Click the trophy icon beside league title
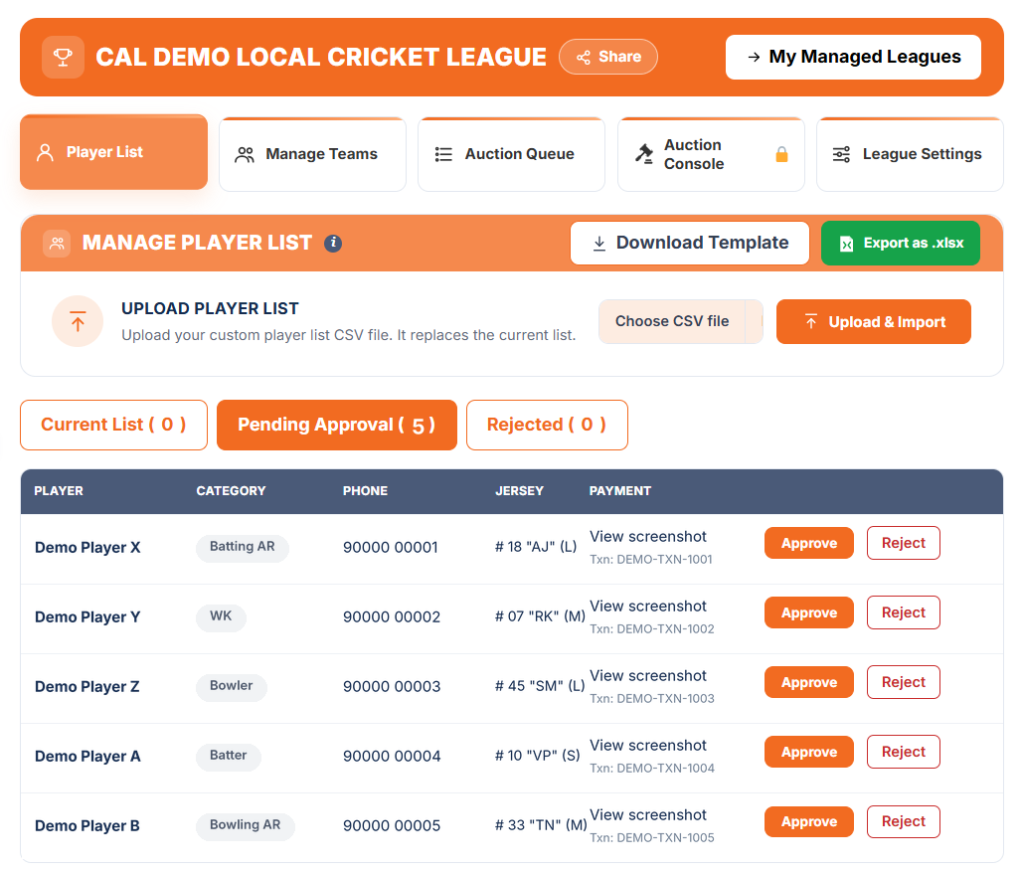Screen dimensions: 1021x872 click(x=63, y=58)
